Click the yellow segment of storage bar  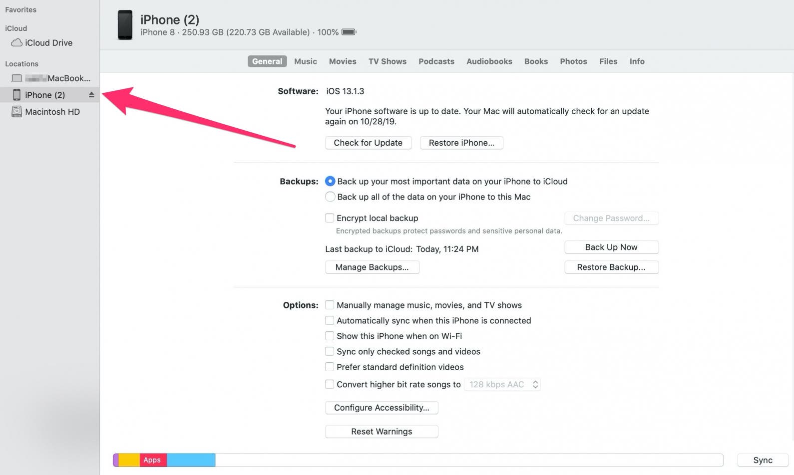click(129, 460)
